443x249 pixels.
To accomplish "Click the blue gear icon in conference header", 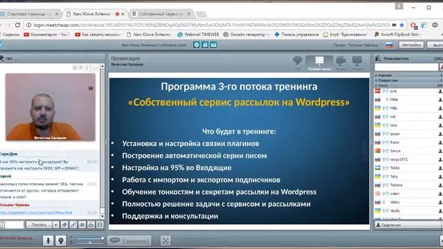I will tap(197, 44).
